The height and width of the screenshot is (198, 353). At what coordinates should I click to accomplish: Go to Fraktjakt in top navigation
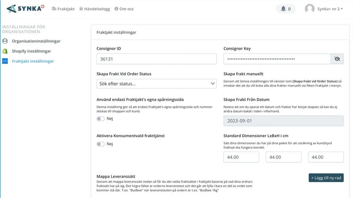coord(63,9)
